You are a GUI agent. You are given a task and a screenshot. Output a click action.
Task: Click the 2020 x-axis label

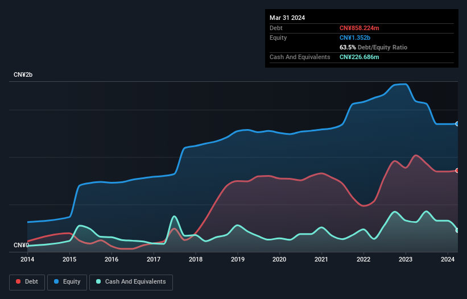coord(279,259)
